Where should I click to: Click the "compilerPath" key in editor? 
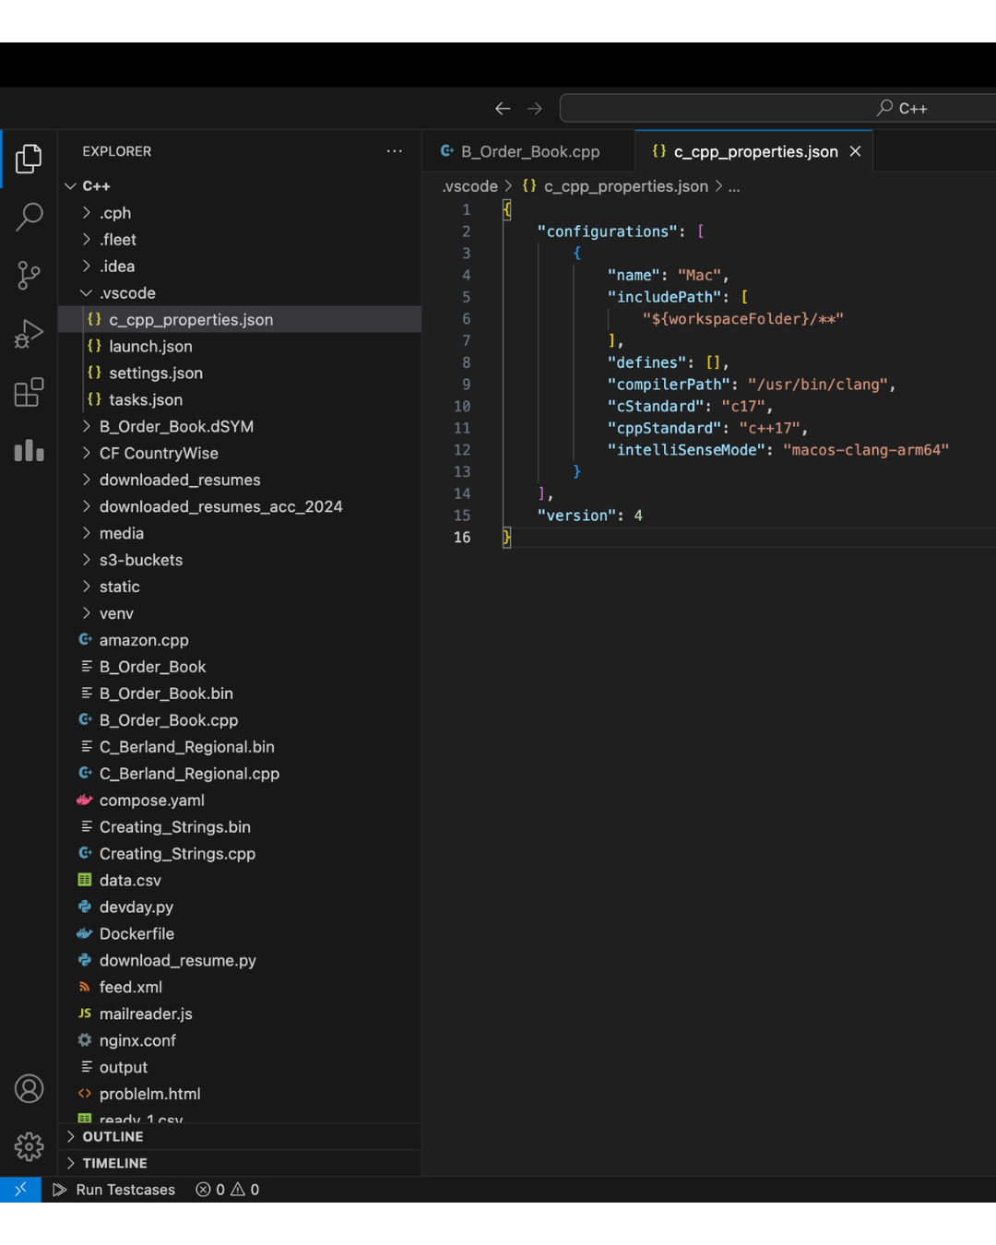point(669,385)
